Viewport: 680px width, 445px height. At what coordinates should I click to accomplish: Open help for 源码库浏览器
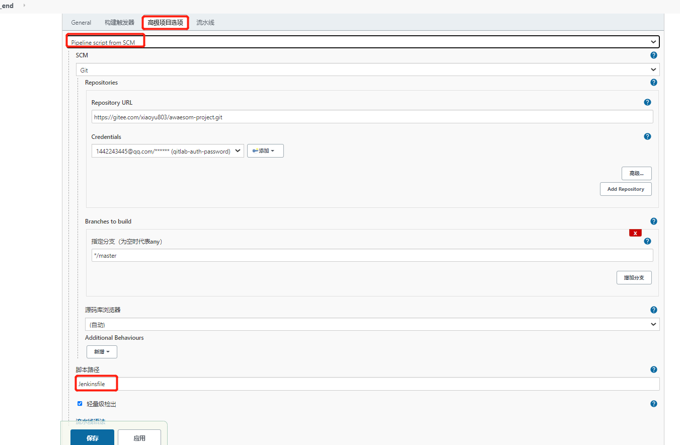pos(653,310)
